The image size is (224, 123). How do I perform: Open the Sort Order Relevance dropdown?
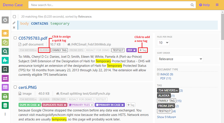180,59
